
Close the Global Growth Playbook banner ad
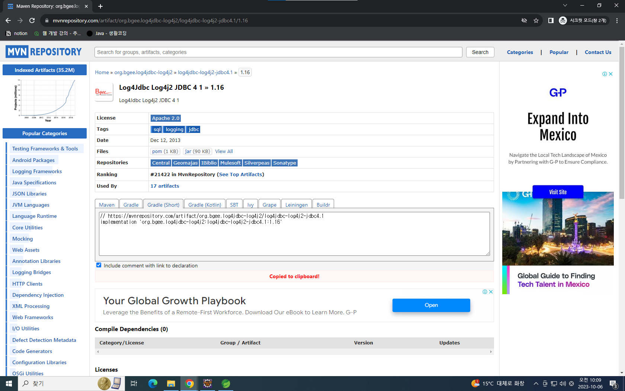[491, 292]
